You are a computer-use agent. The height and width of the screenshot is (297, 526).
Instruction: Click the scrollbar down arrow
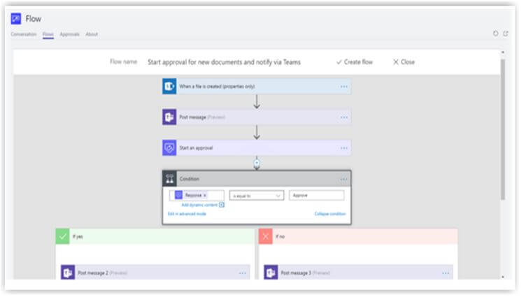(x=502, y=277)
